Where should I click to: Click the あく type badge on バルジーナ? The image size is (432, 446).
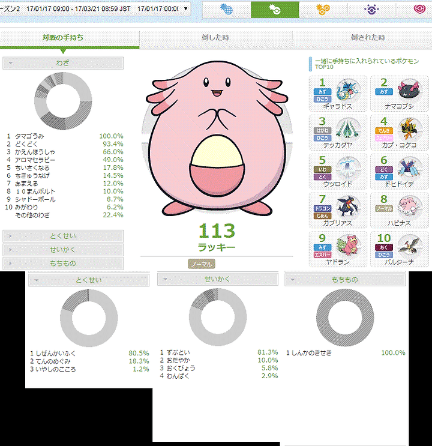[384, 247]
